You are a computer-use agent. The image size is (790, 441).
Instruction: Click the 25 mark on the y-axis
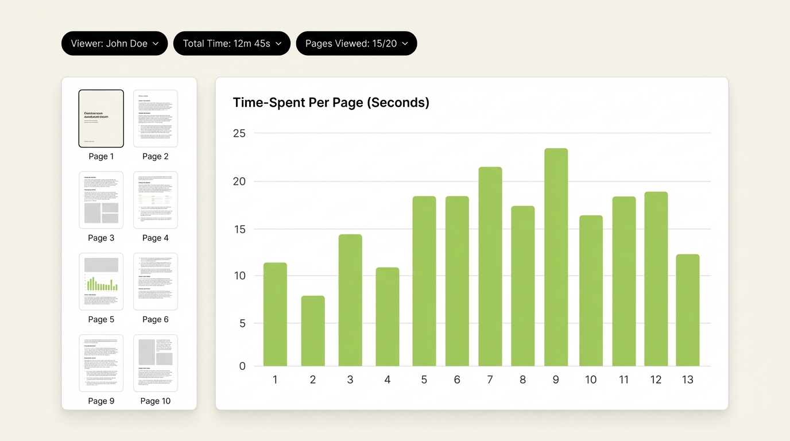coord(239,133)
